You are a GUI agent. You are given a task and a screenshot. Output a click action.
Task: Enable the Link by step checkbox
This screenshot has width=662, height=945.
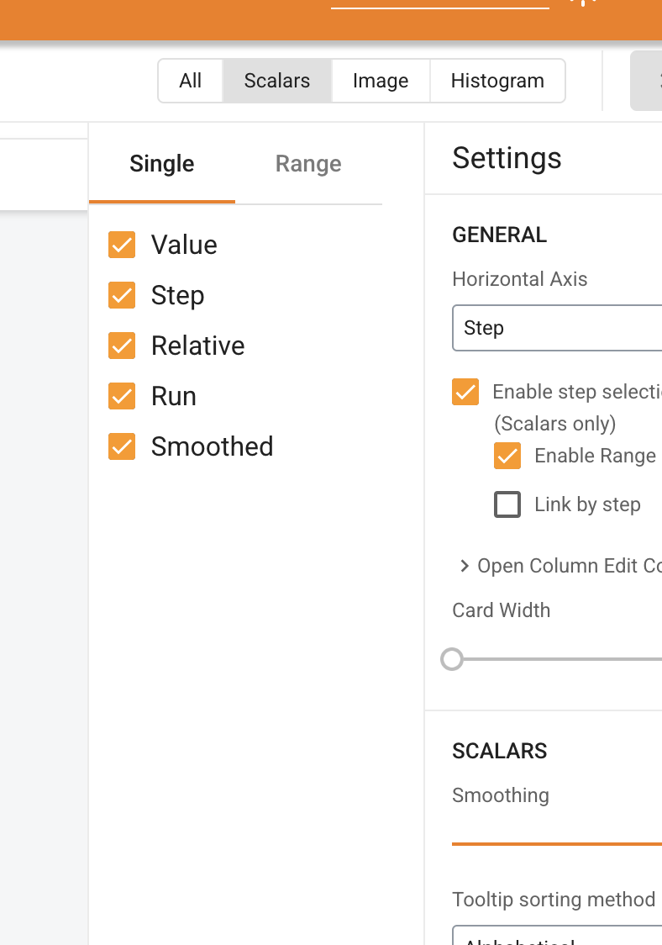pos(507,504)
